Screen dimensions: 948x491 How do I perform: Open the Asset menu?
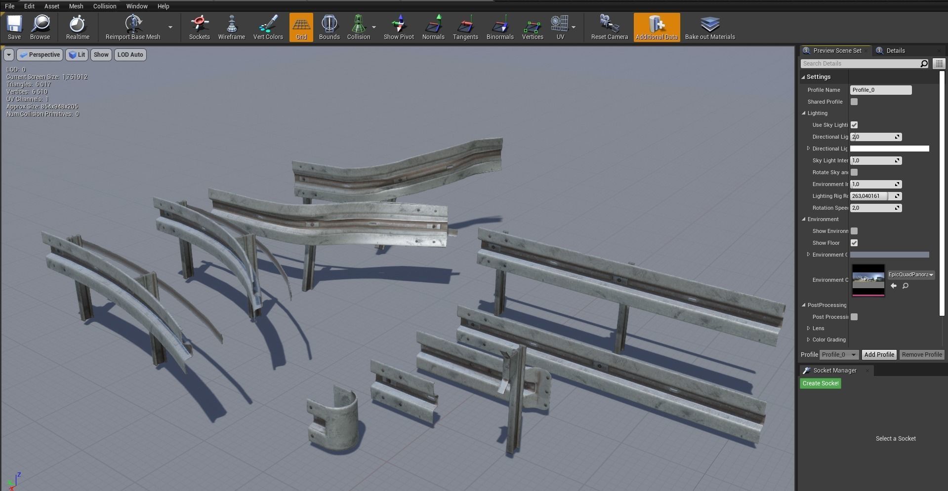51,6
